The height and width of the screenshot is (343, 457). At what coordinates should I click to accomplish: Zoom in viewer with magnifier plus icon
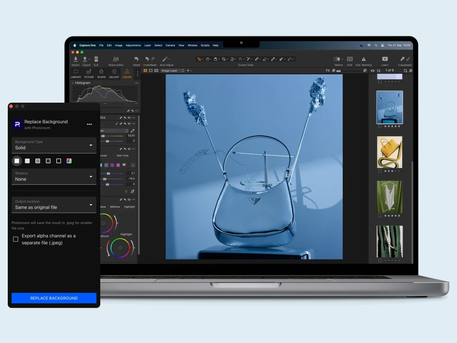pos(365,71)
